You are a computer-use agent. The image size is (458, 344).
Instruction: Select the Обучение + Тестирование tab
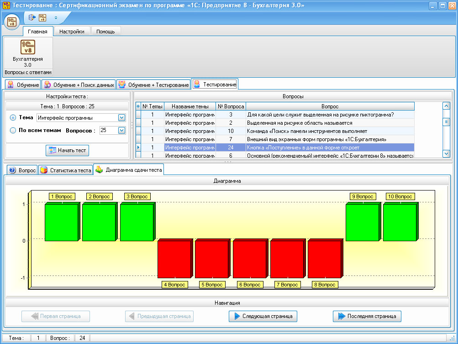[x=153, y=85]
